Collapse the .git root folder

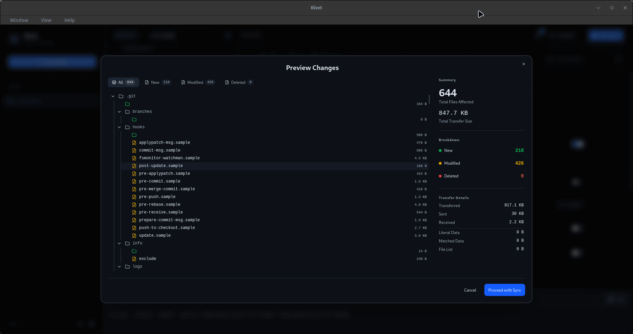click(113, 96)
